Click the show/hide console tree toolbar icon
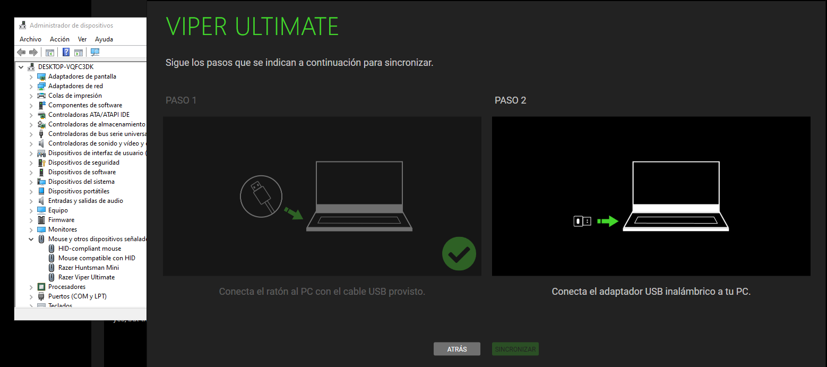The width and height of the screenshot is (827, 367). click(50, 52)
